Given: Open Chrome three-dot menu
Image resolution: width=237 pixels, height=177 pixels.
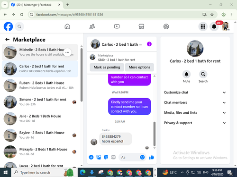Looking at the screenshot, I should click(x=232, y=15).
